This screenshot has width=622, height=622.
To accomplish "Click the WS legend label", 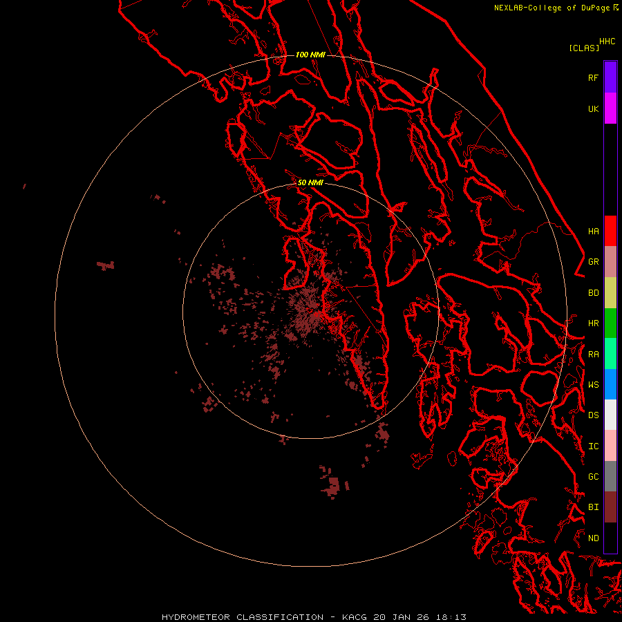I will [x=593, y=385].
